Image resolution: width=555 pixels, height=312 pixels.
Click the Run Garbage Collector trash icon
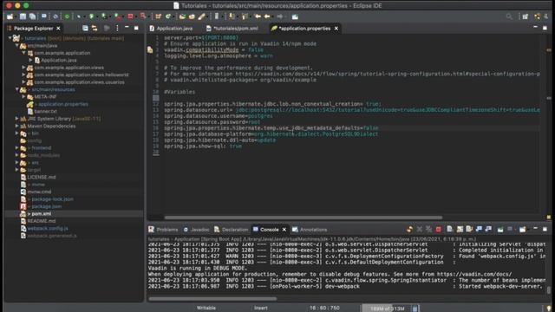pyautogui.click(x=415, y=309)
